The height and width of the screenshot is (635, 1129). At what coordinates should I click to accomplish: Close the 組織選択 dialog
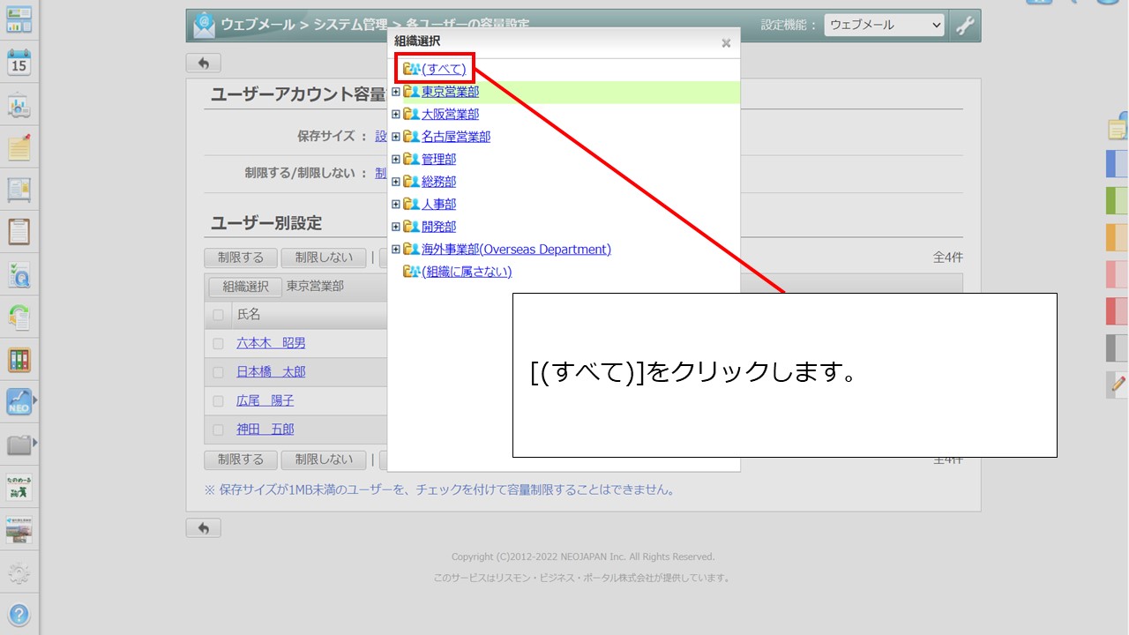pyautogui.click(x=726, y=42)
